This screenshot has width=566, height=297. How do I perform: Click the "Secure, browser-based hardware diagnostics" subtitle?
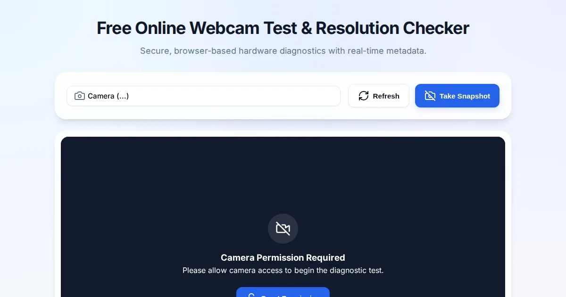[x=283, y=51]
